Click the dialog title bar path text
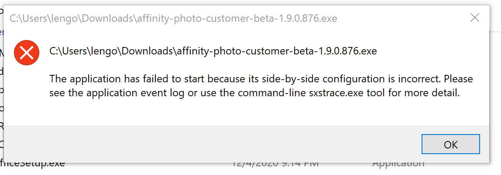This screenshot has width=501, height=175. tap(173, 18)
